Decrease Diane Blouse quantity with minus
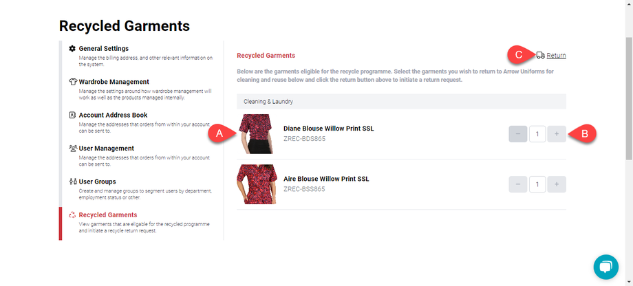 517,134
